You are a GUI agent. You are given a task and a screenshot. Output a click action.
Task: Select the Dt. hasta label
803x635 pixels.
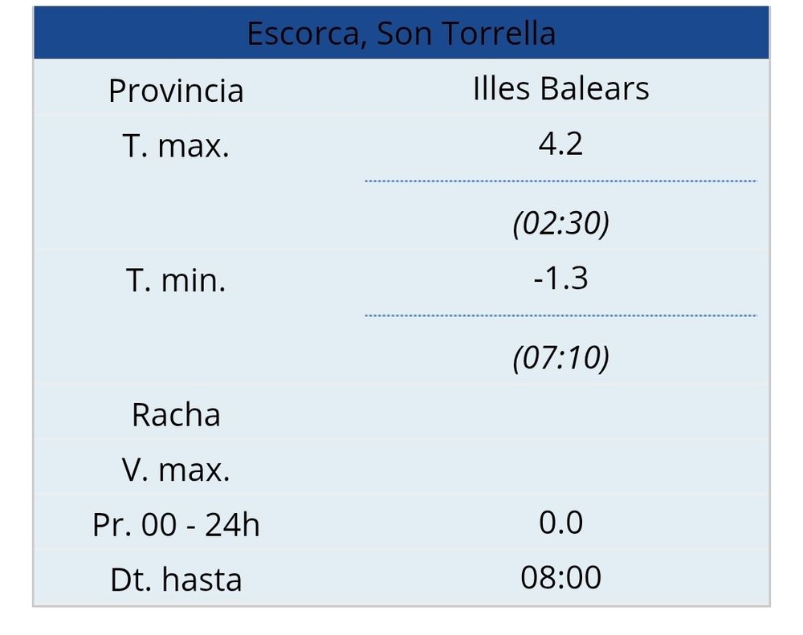pos(176,580)
